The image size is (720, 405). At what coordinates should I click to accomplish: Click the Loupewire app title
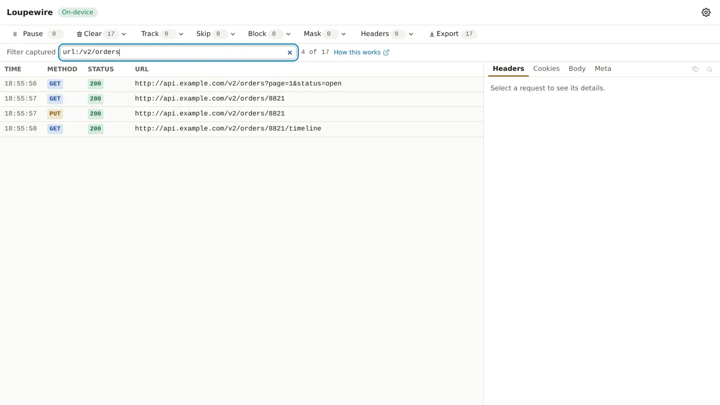click(30, 12)
